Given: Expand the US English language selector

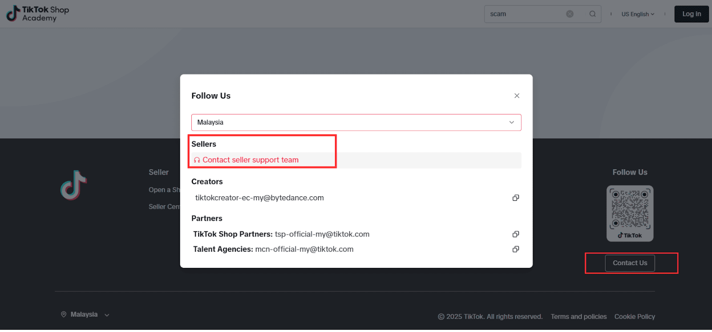Looking at the screenshot, I should [x=638, y=14].
